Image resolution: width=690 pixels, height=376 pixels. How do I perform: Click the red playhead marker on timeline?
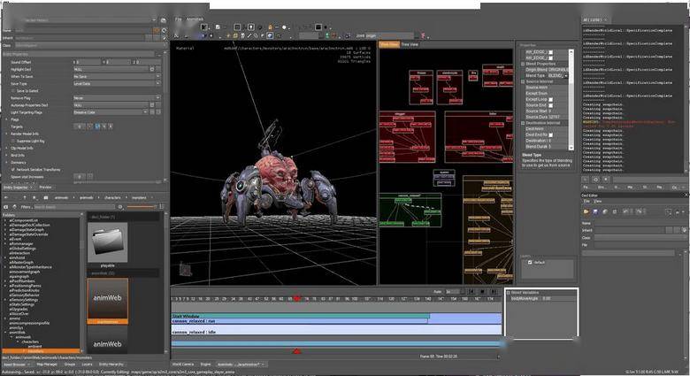click(x=296, y=299)
